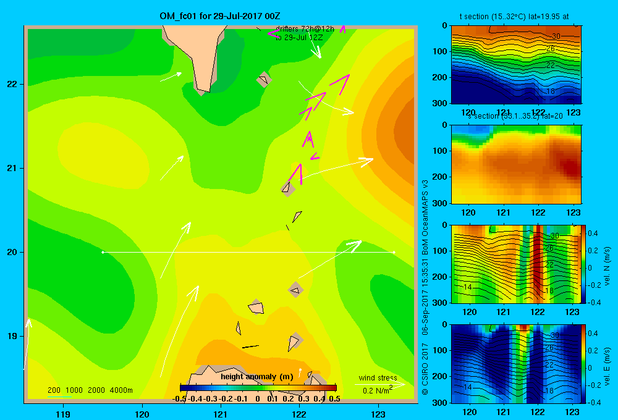Click the 18 isotherm label in t section

(x=550, y=91)
